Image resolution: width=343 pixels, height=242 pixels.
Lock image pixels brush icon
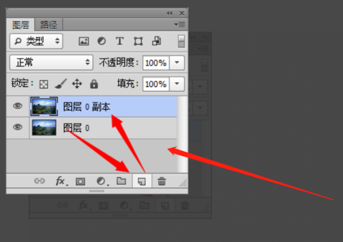click(x=61, y=84)
